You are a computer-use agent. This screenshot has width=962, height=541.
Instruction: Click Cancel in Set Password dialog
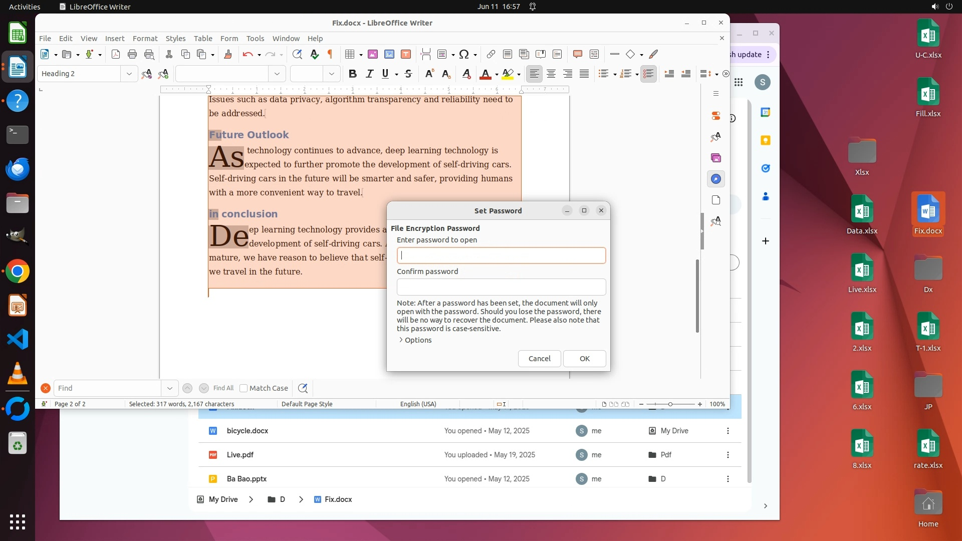(539, 359)
